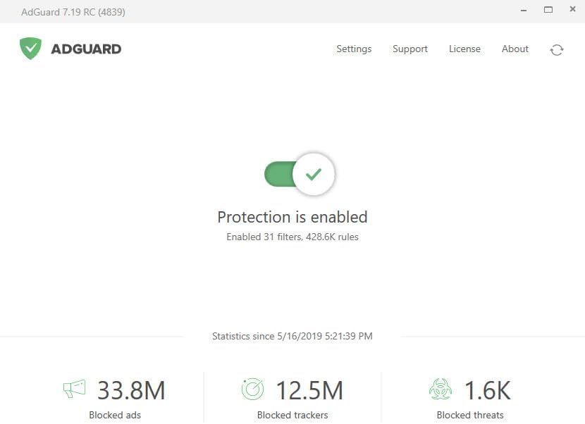Click the Statistics since date text
585x424 pixels.
(292, 336)
